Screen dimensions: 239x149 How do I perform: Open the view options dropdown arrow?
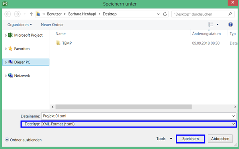point(217,25)
